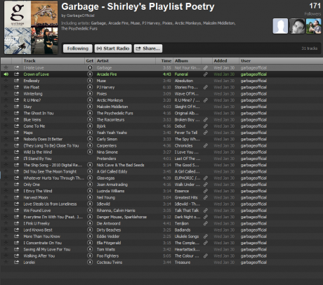Click speaker icon on Crown of Love row

coord(6,74)
